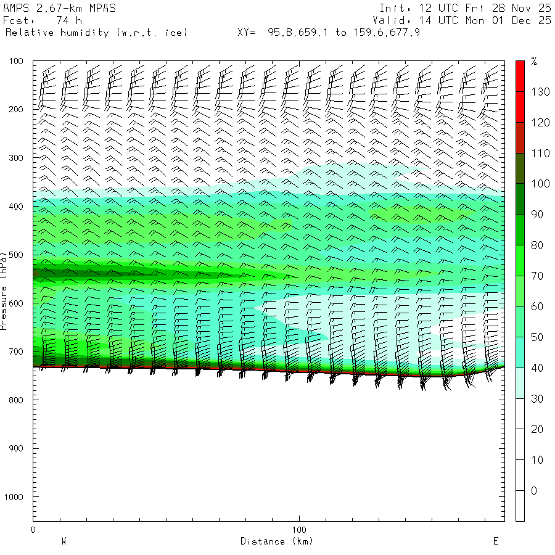Click the olive 100-110 colorbar segment
This screenshot has height=555, width=555.
tap(520, 168)
